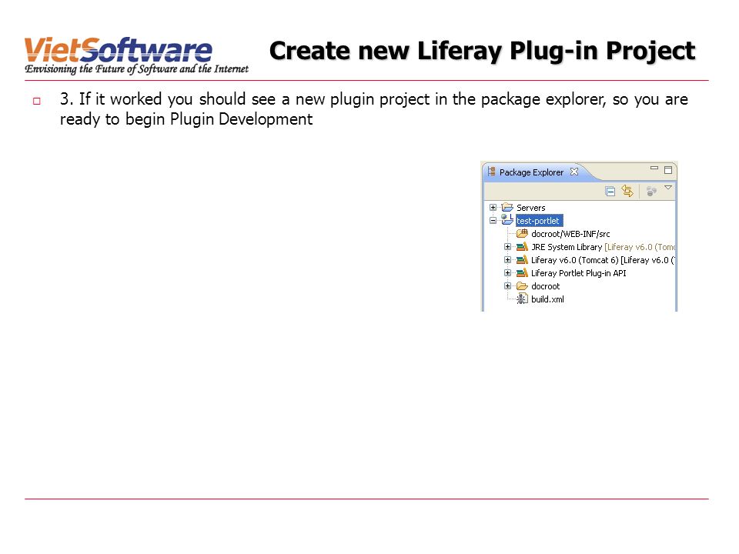Screen dimensions: 739x554
Task: Select Liferay v6.0 (Tomcat 6) library entry
Action: point(603,260)
